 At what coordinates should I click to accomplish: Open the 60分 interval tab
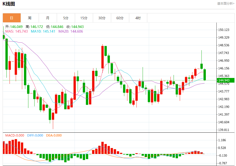[120, 18]
